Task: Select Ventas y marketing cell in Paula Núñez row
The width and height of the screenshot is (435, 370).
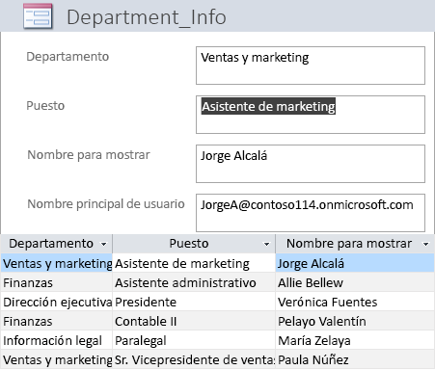Action: point(57,359)
